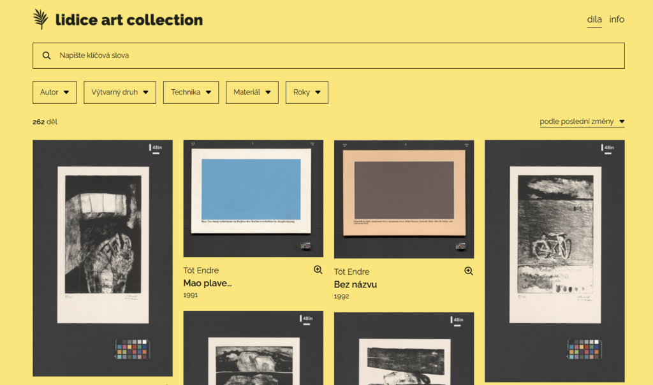Click the search magnifier icon
Screen dimensions: 653x385
(47, 55)
